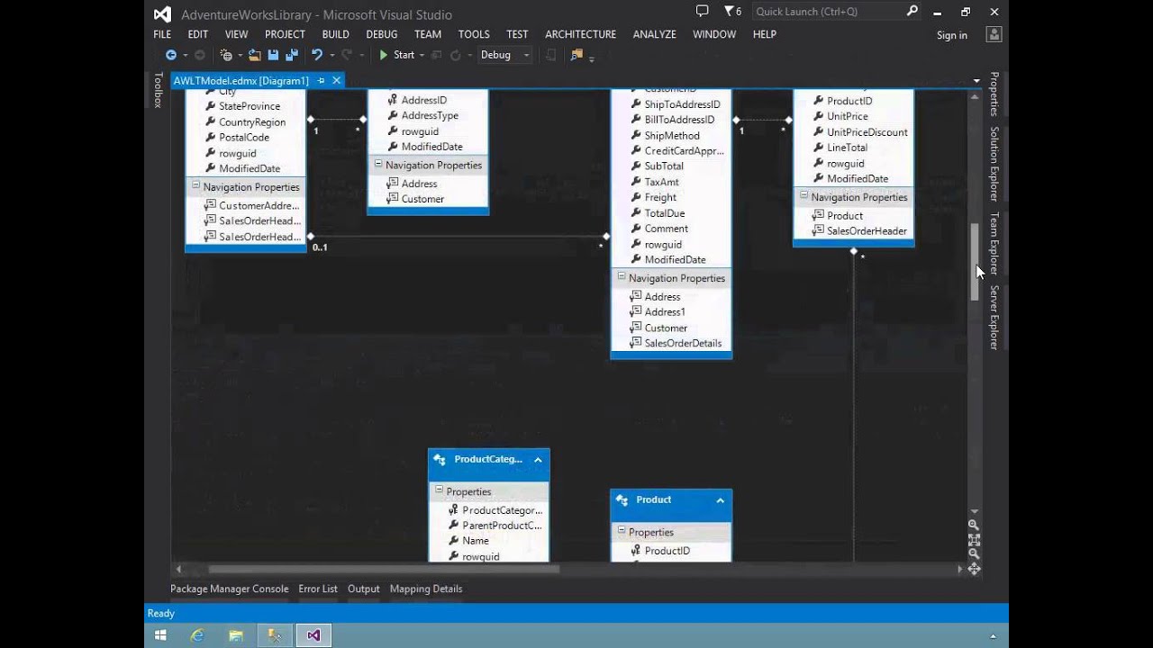
Task: Click the Undo toolbar icon
Action: tap(317, 55)
